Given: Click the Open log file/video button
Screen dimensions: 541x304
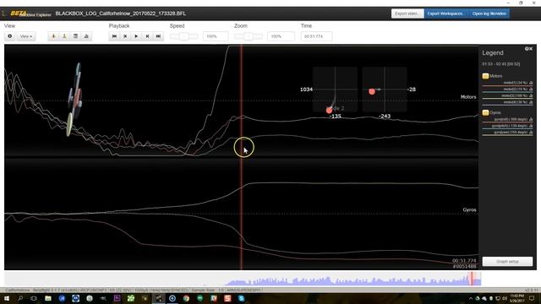Looking at the screenshot, I should coord(489,14).
